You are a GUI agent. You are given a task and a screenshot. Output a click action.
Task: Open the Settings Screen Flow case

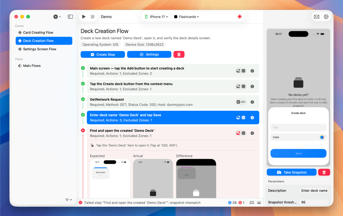[x=44, y=49]
